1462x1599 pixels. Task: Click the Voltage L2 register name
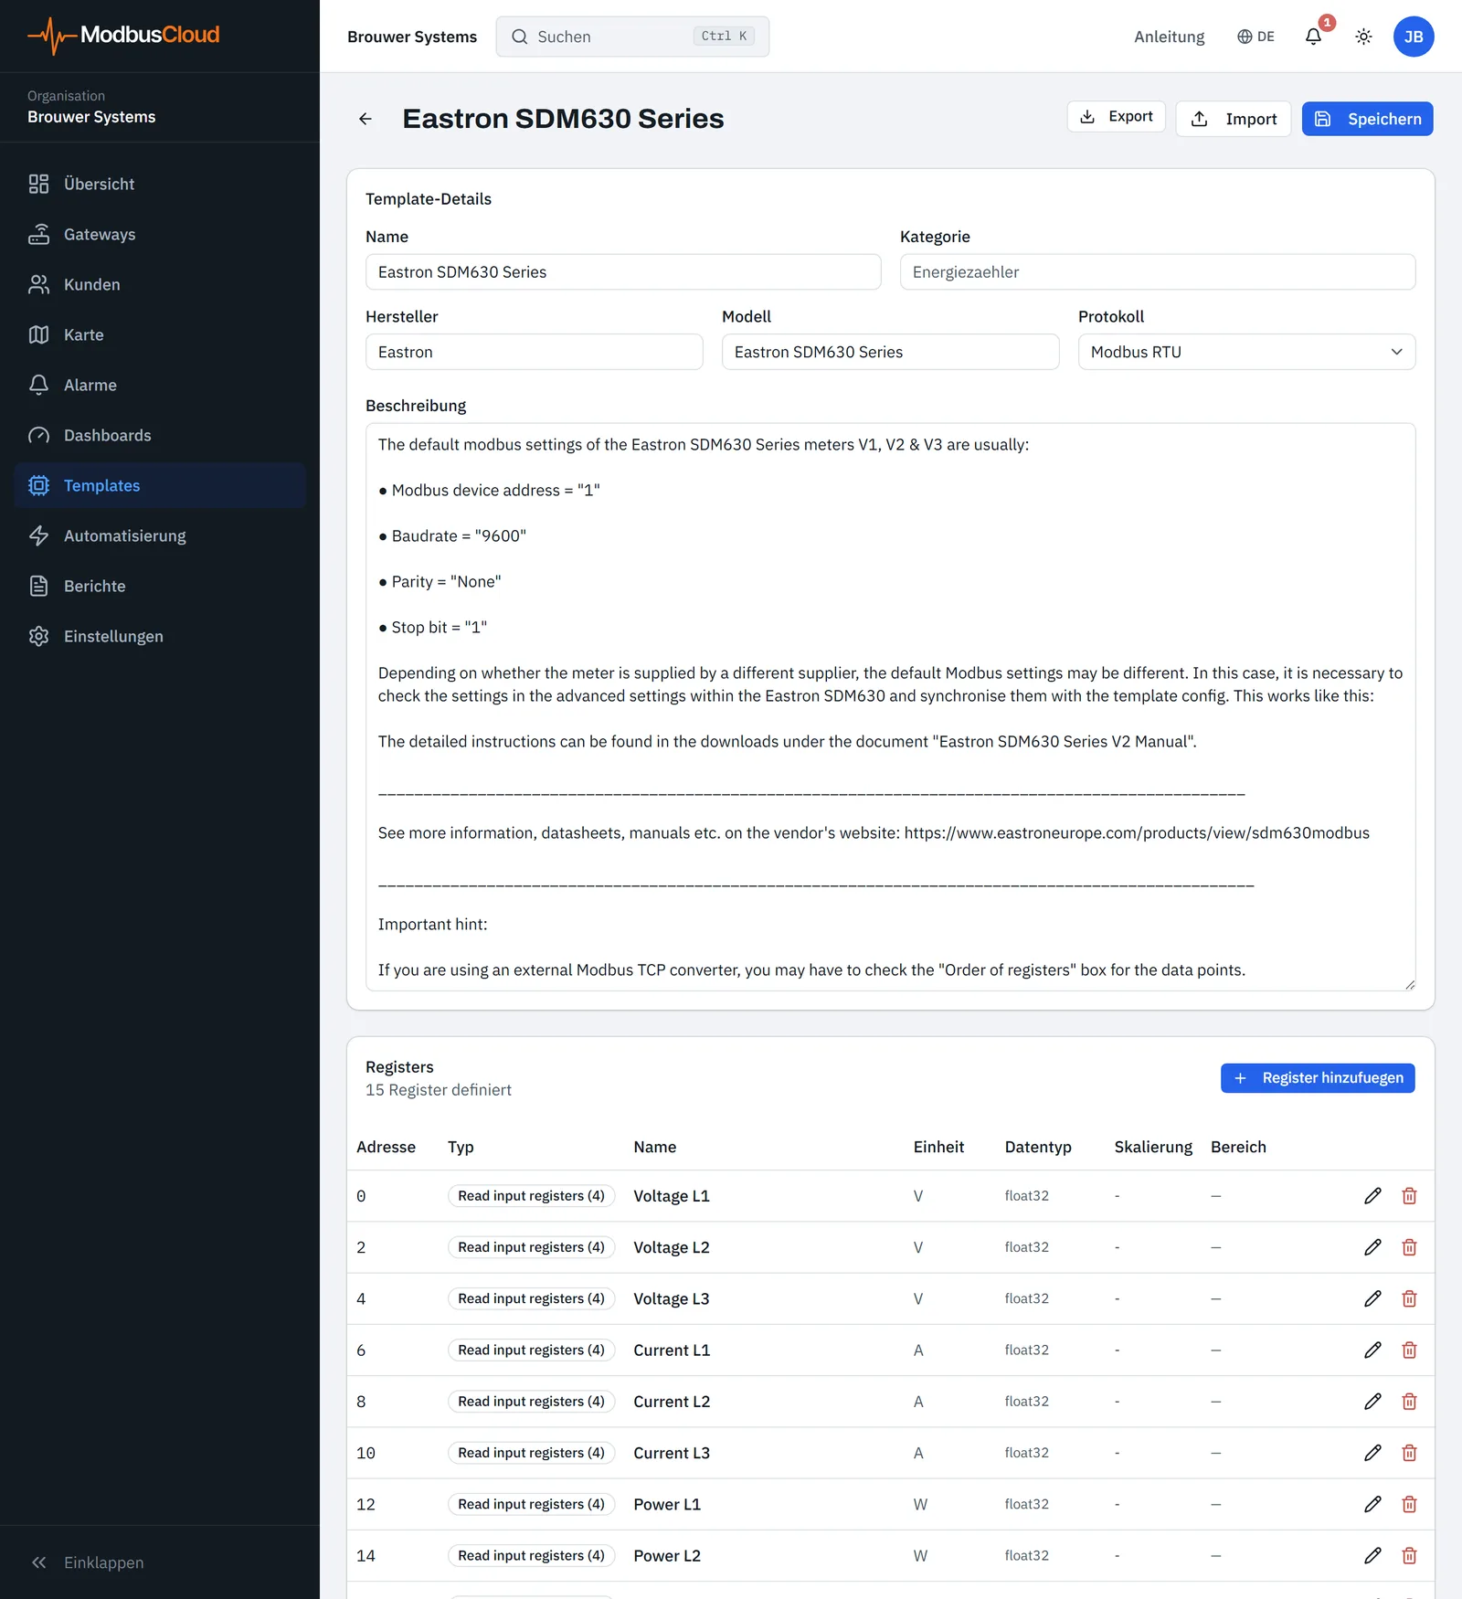pos(672,1247)
